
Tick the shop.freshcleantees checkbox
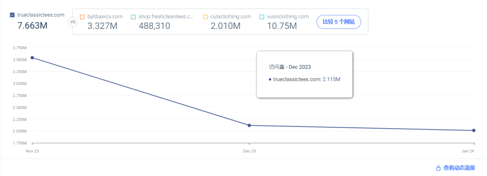point(133,17)
